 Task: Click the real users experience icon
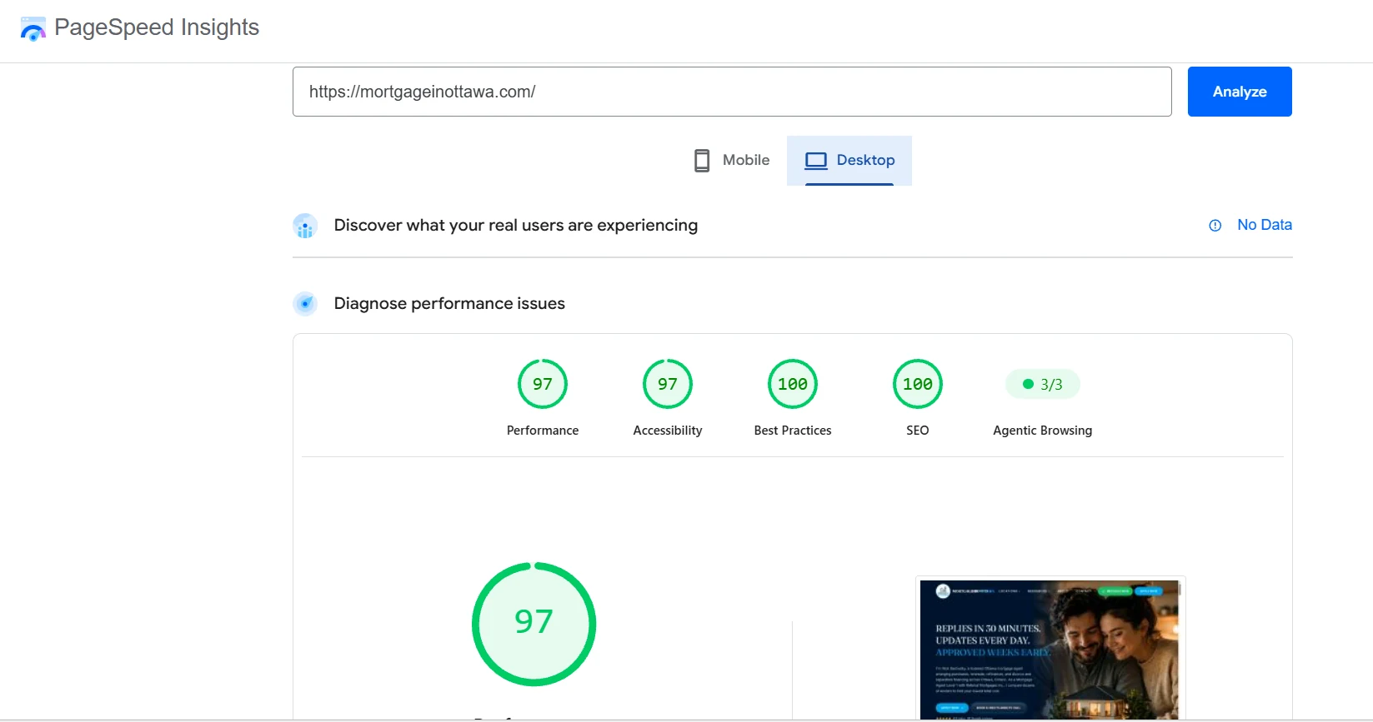pos(305,226)
